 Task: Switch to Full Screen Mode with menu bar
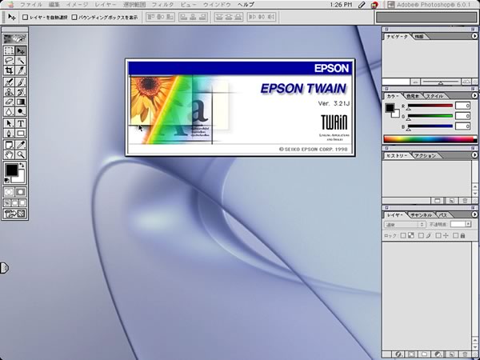point(14,202)
